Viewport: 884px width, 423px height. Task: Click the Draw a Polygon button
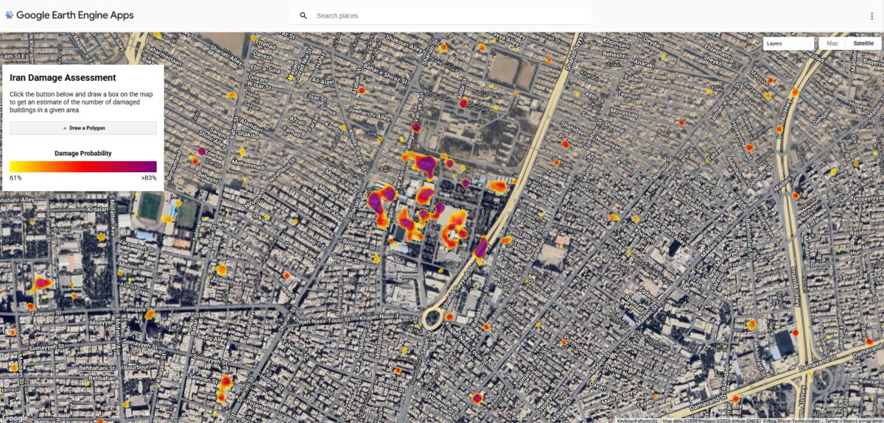point(83,128)
